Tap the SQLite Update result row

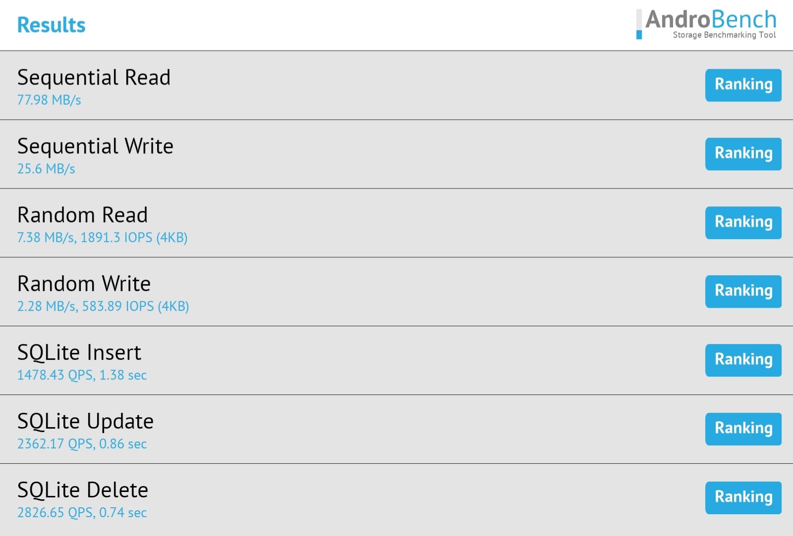396,429
